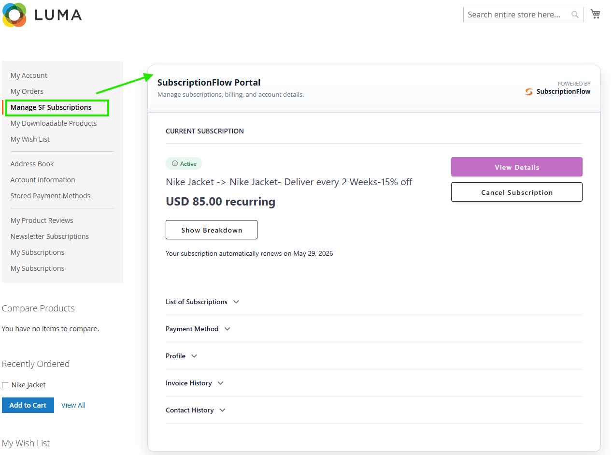
Task: Expand the Profile section
Action: [182, 356]
